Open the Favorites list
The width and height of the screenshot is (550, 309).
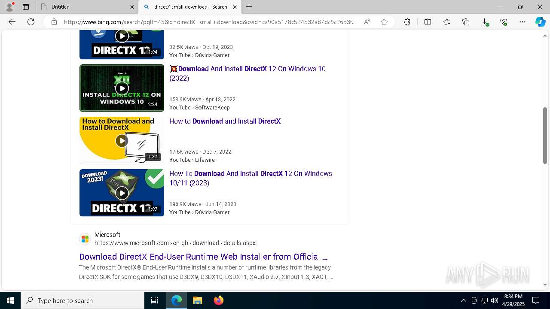447,22
